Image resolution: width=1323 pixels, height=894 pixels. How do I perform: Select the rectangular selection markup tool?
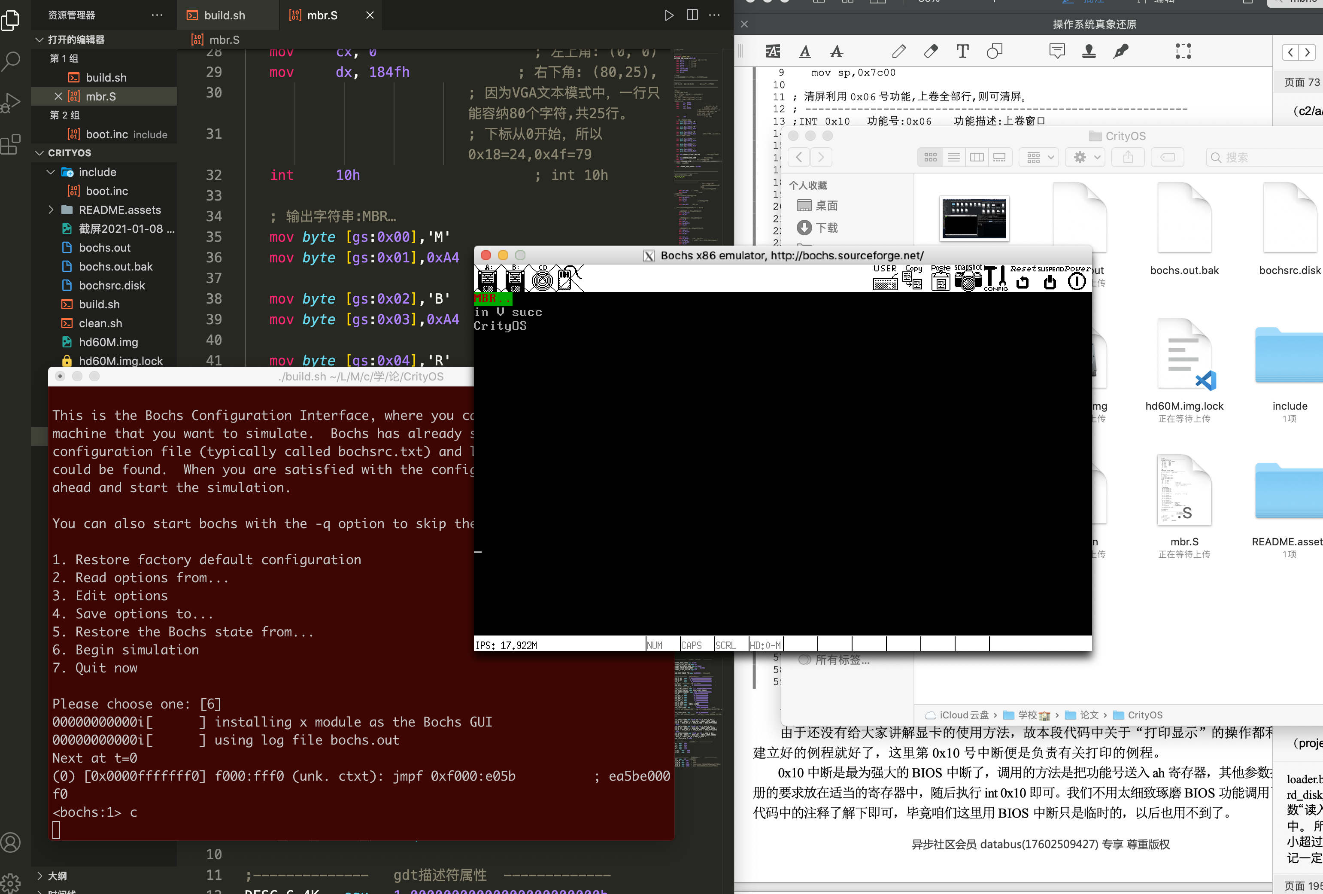pos(1183,51)
